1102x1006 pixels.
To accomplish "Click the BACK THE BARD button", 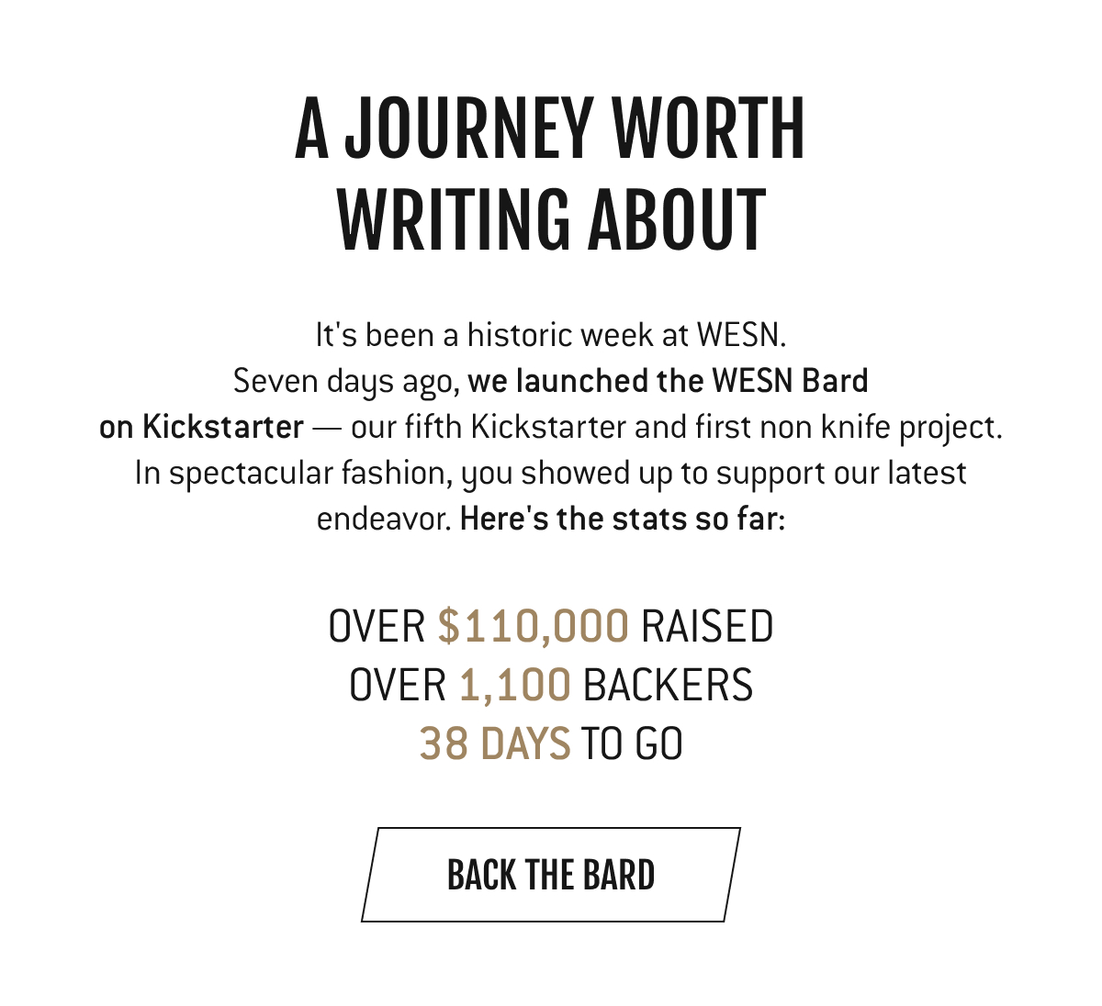I will tap(551, 875).
